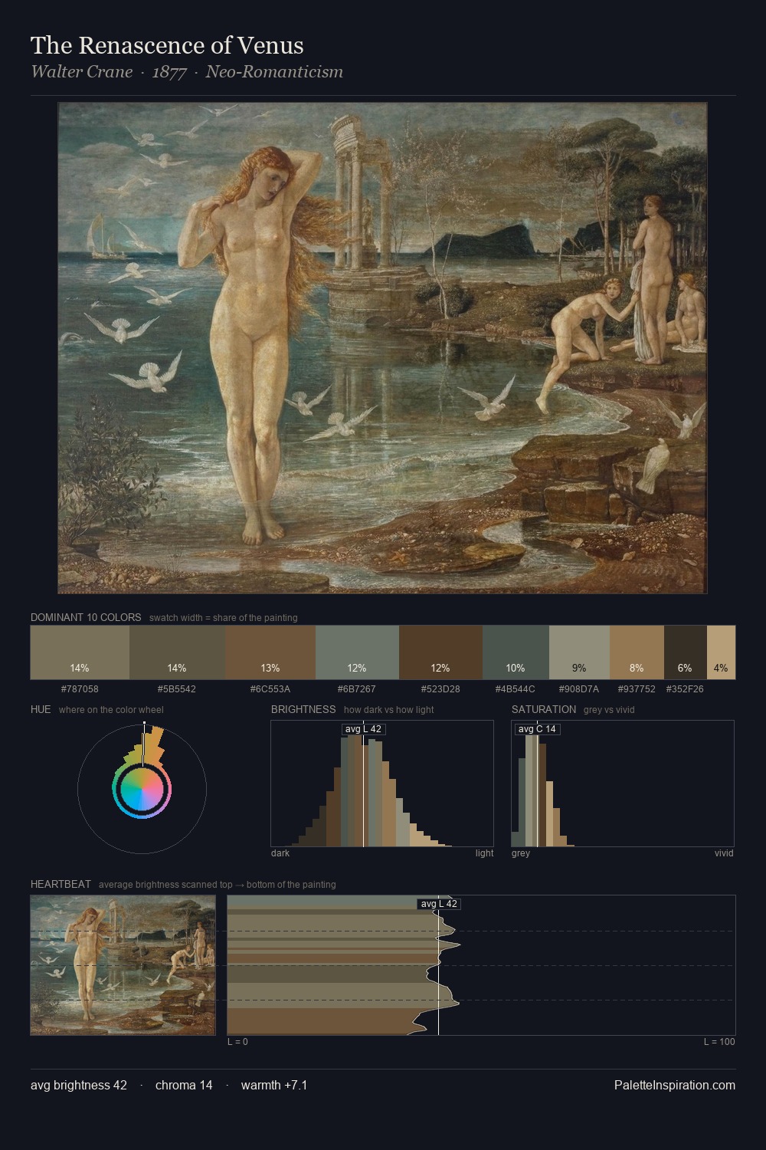Click artist name 'Walter Crane'
The width and height of the screenshot is (766, 1150).
pyautogui.click(x=81, y=72)
